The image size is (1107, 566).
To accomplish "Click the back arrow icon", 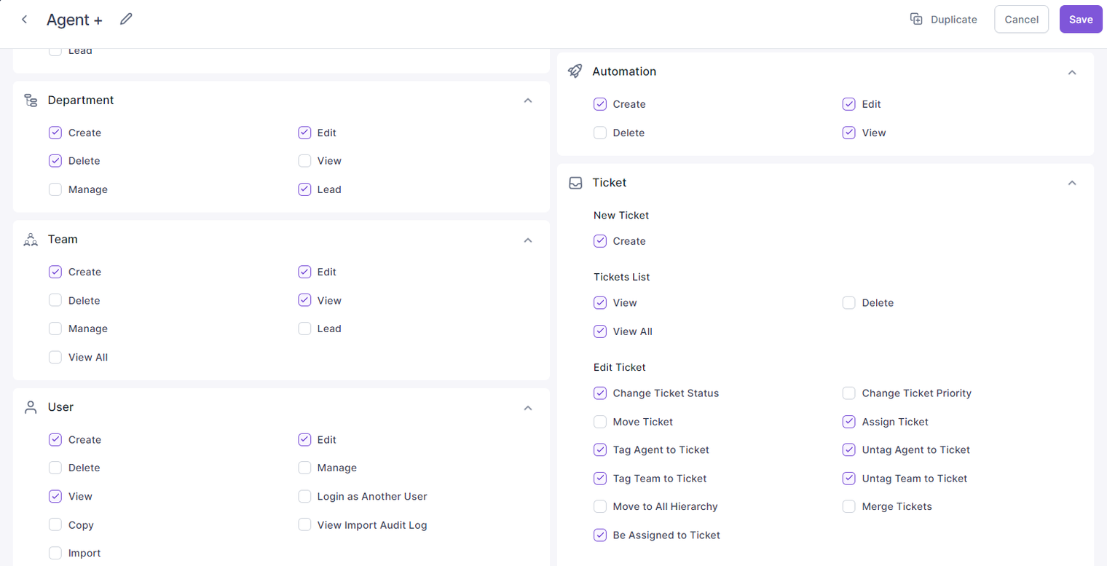I will click(24, 20).
